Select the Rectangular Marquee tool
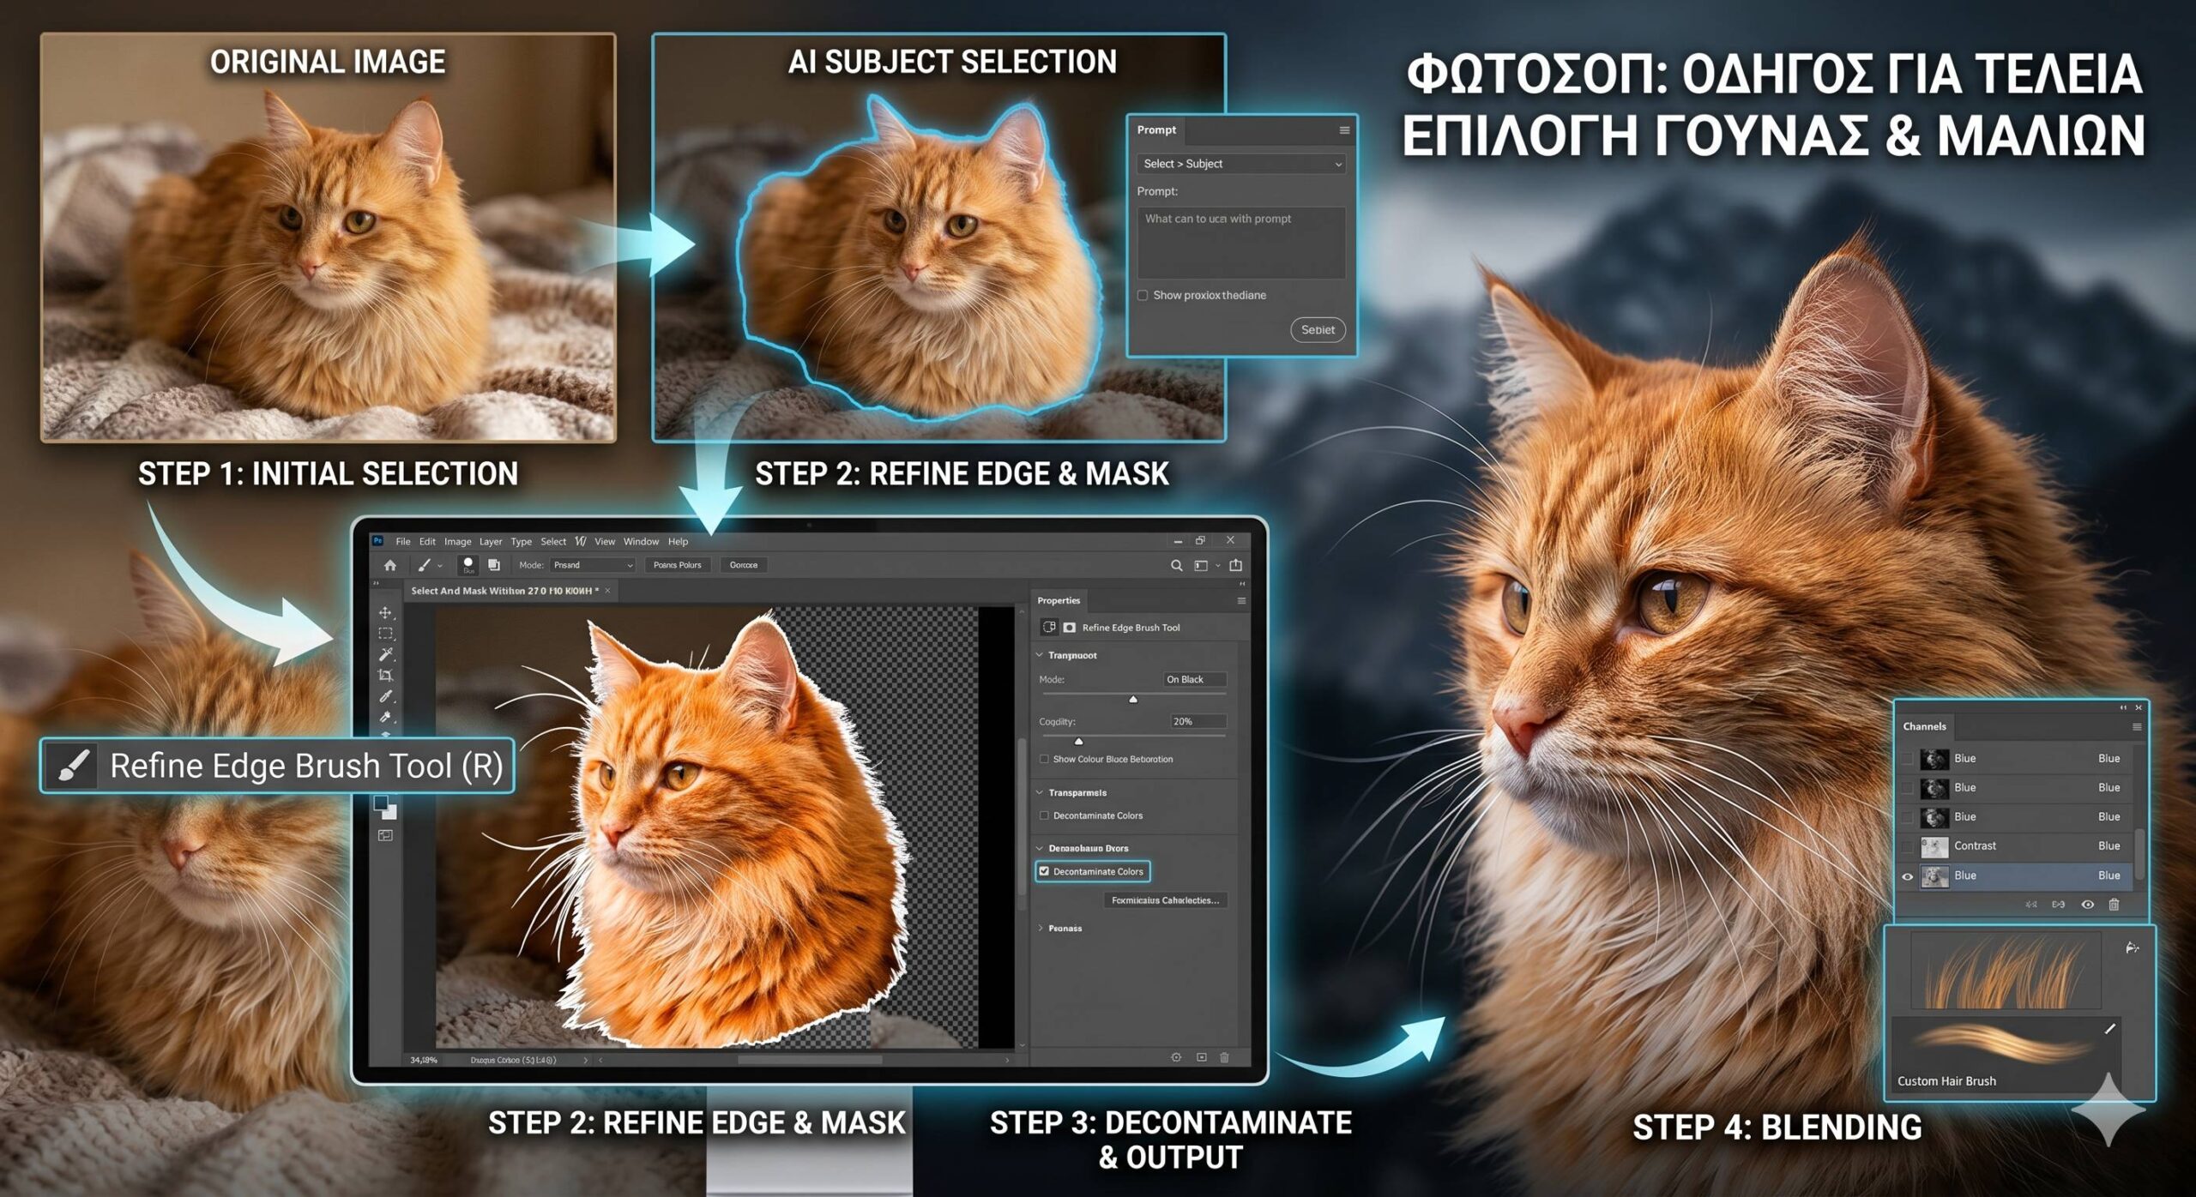Screen dimensions: 2196x1197 (385, 634)
